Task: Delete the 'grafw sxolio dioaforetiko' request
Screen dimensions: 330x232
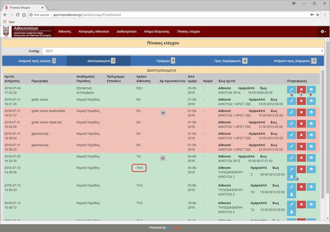Action: click(301, 112)
